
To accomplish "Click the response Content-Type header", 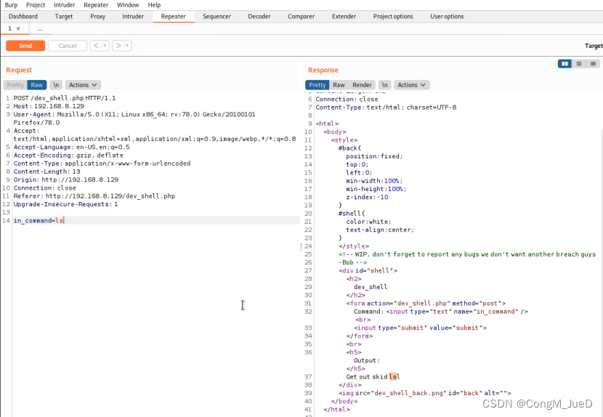I will pos(386,108).
